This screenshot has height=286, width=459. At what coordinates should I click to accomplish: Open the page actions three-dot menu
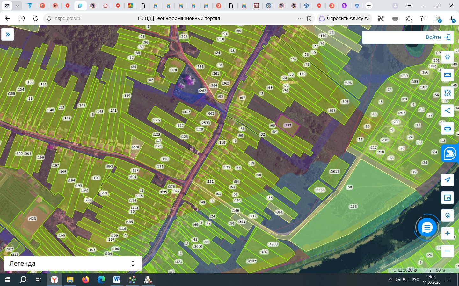pos(300,18)
